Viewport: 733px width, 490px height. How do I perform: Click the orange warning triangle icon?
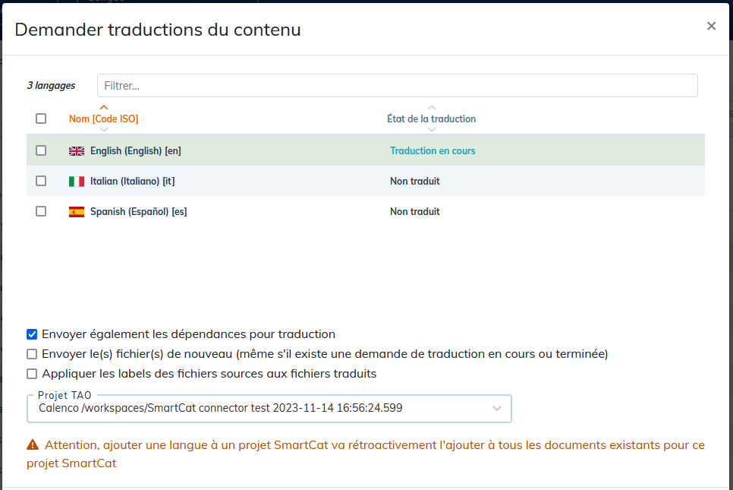(x=33, y=444)
